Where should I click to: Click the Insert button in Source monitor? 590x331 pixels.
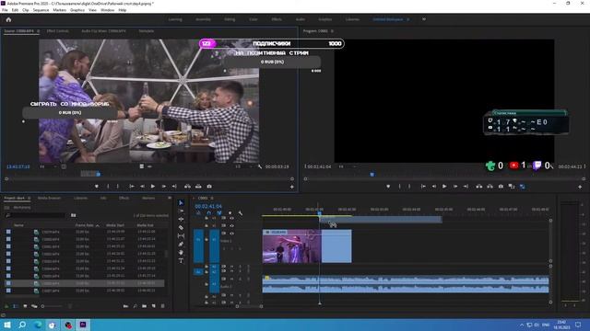click(187, 186)
